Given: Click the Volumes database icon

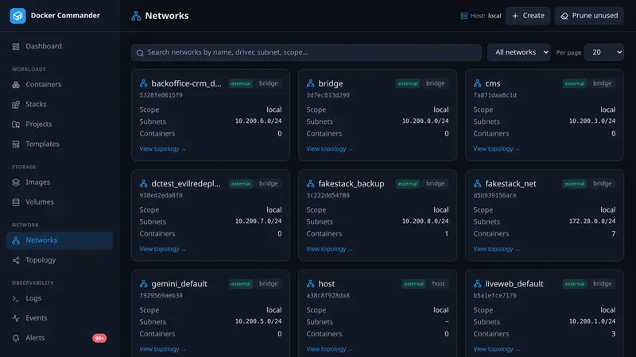Looking at the screenshot, I should (16, 202).
